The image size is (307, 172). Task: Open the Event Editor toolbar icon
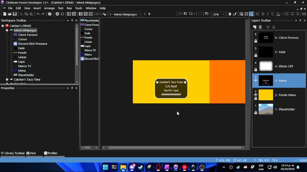(86, 14)
